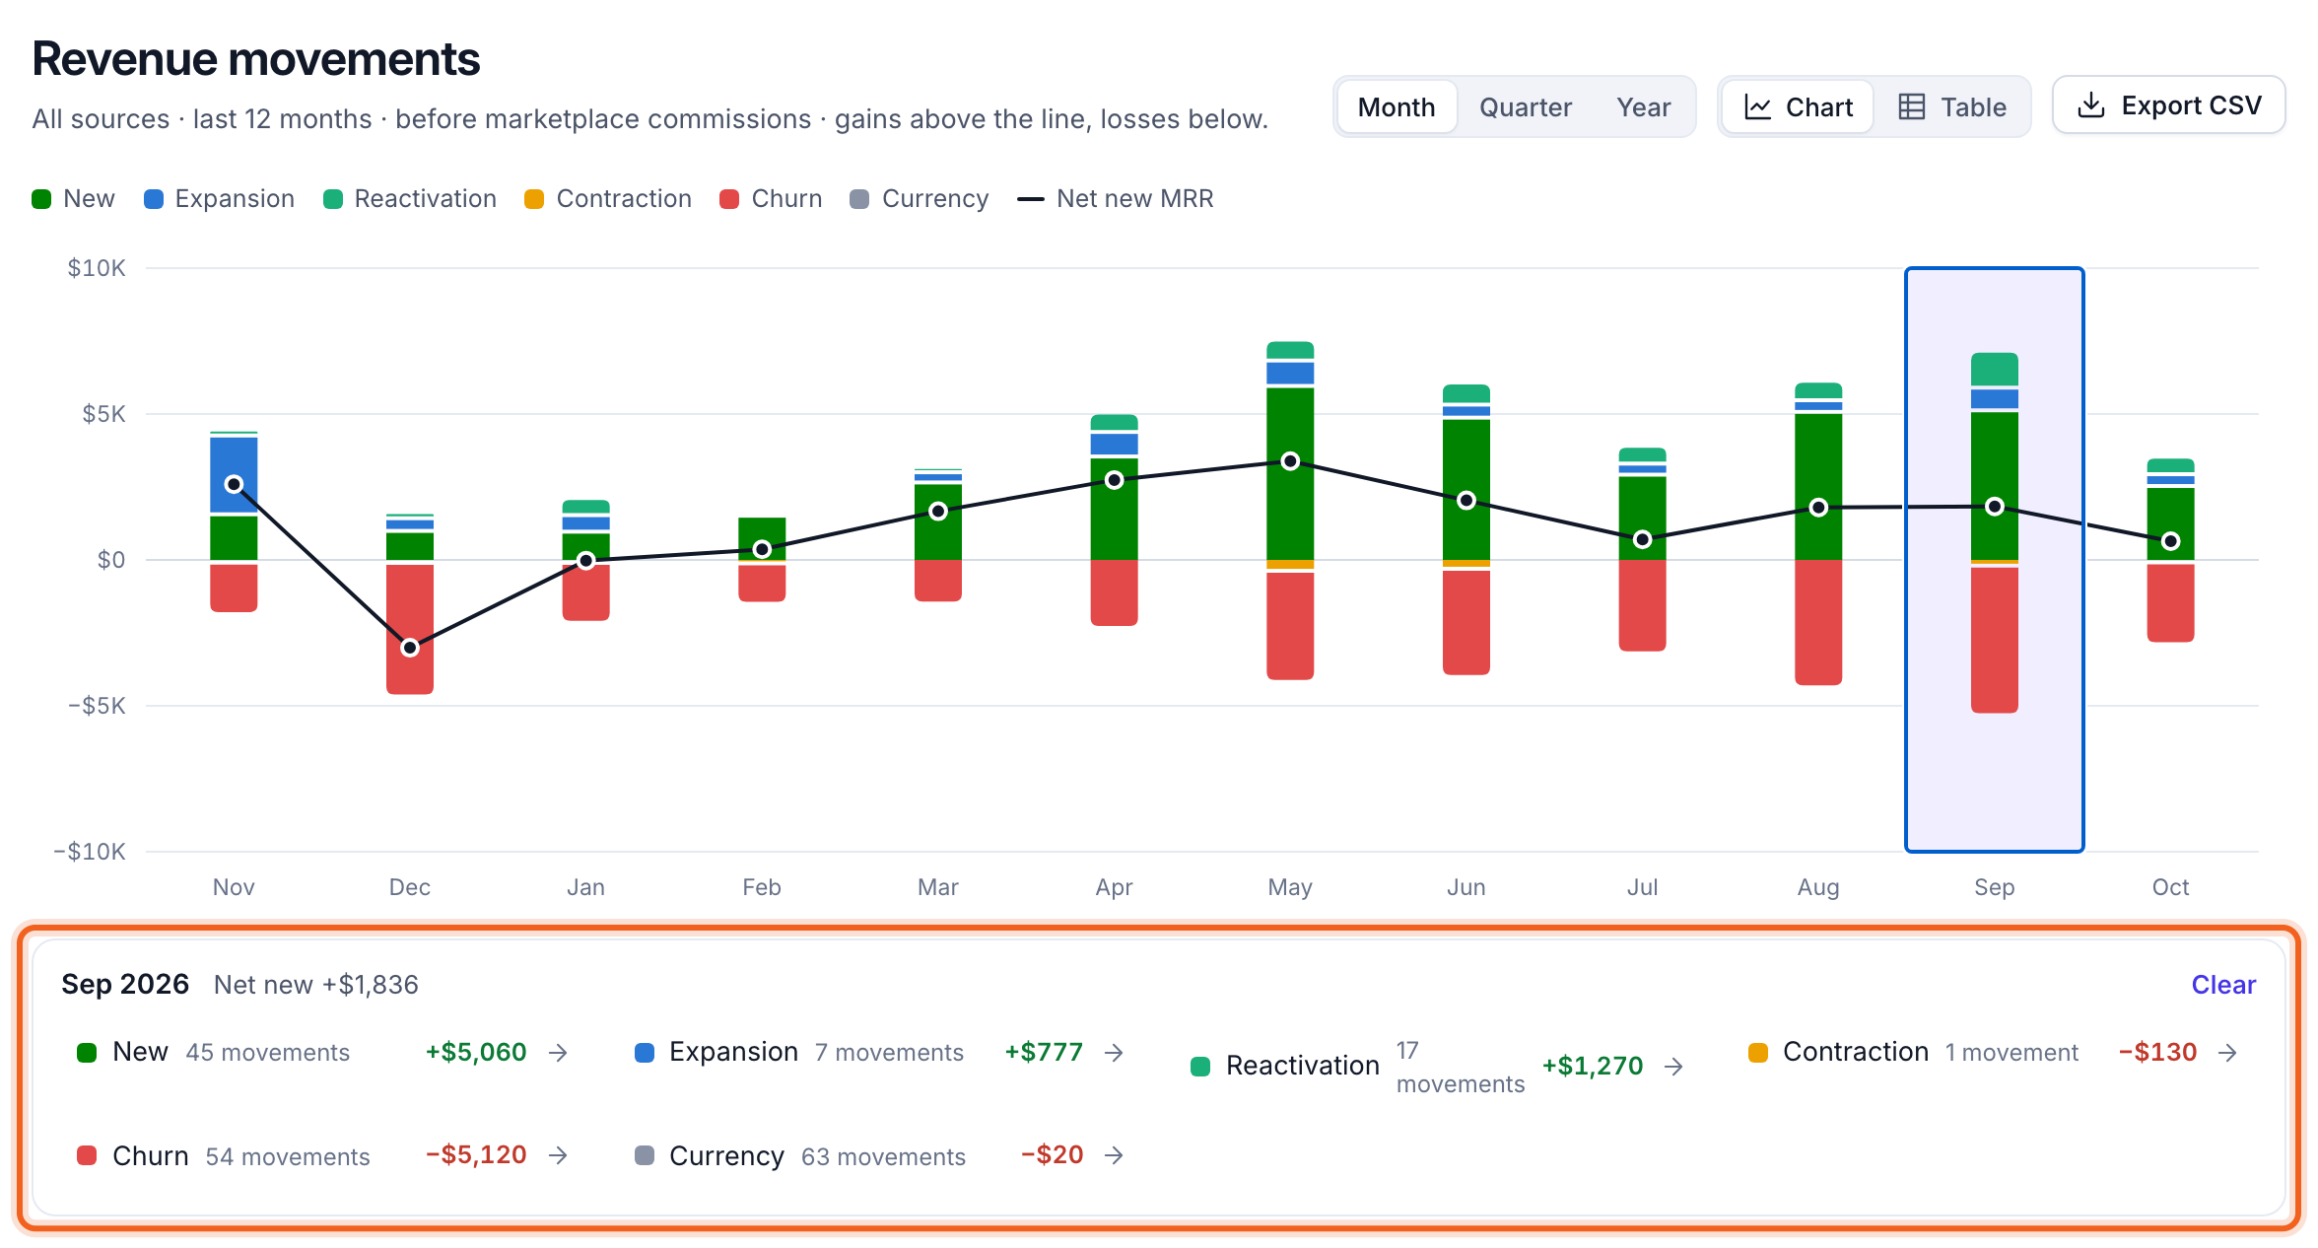Click the −$20 Currency amount
Image resolution: width=2318 pixels, height=1248 pixels.
[1052, 1155]
